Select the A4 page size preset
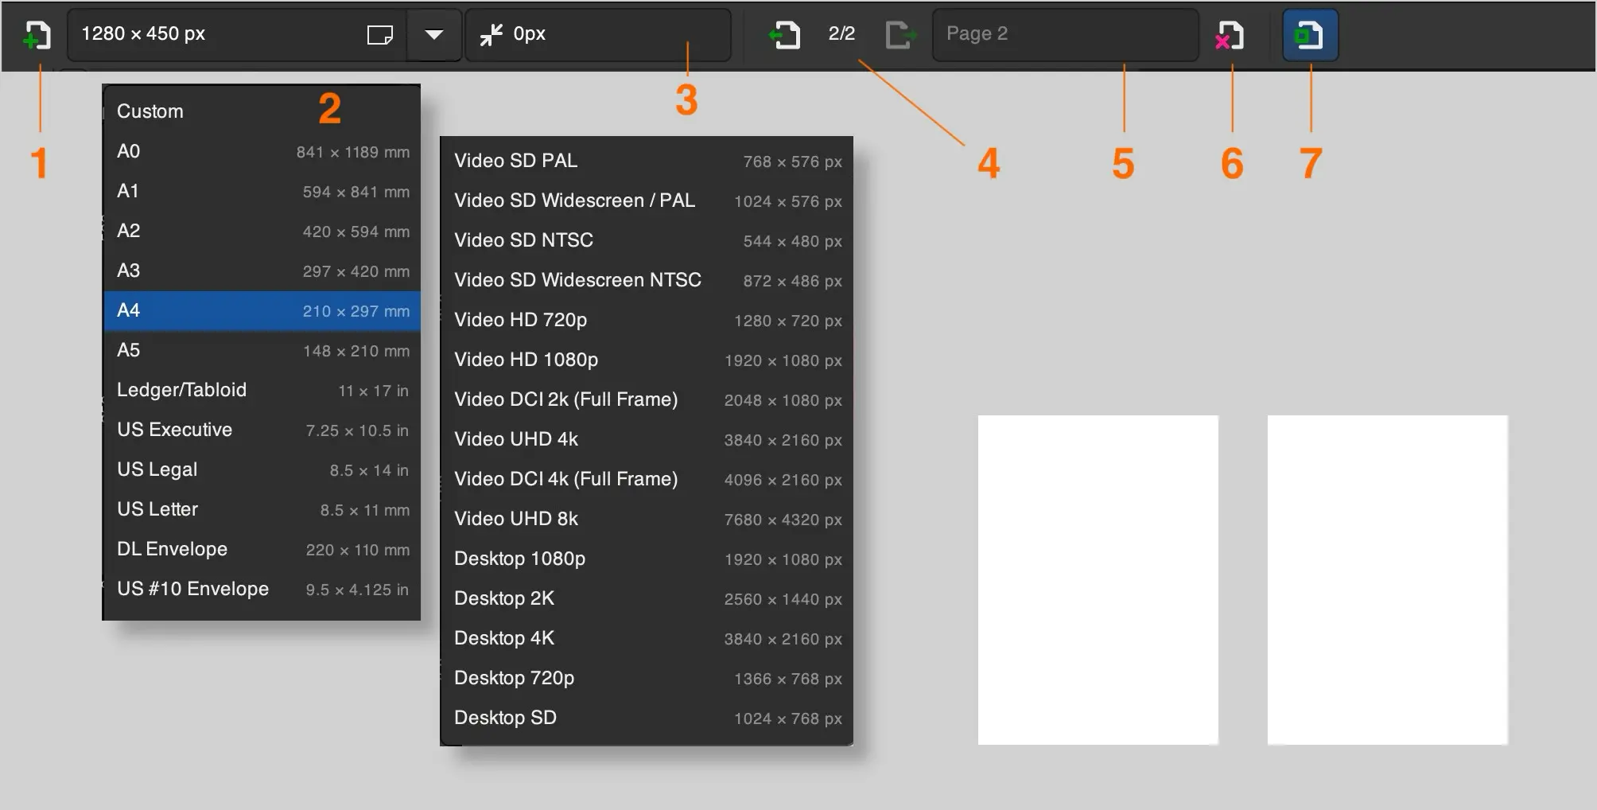The image size is (1597, 810). point(262,310)
